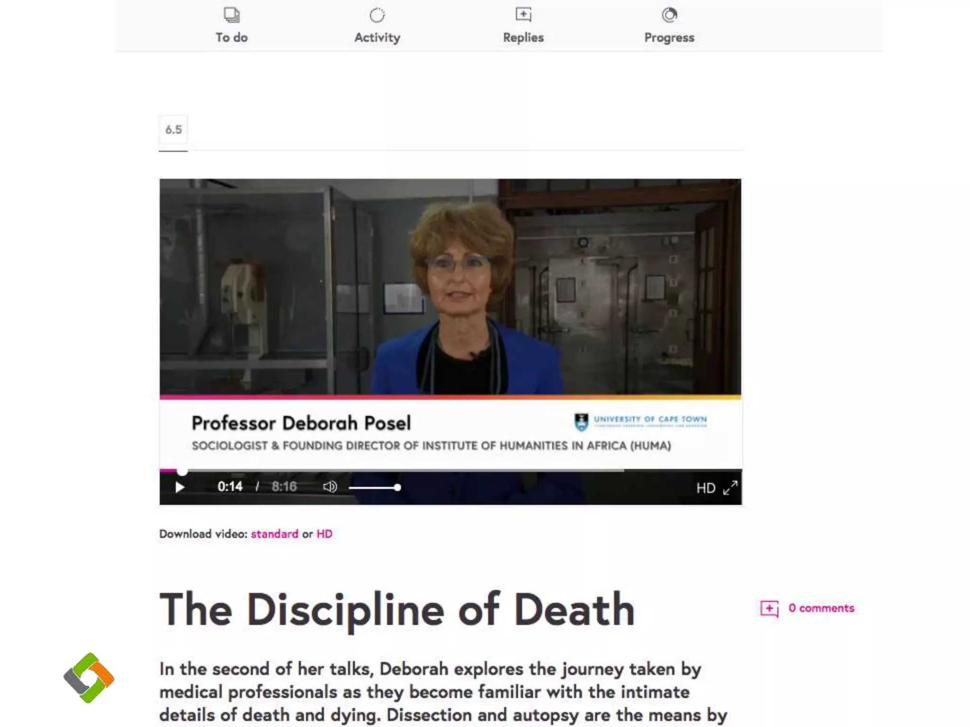Play the video with the play button
The image size is (970, 727).
click(180, 487)
